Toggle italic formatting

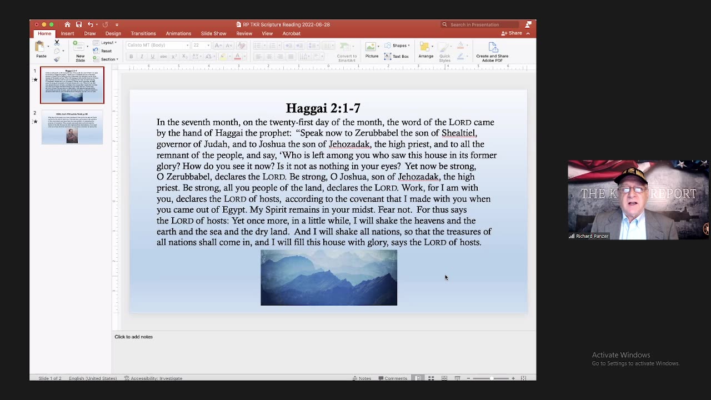pos(142,57)
